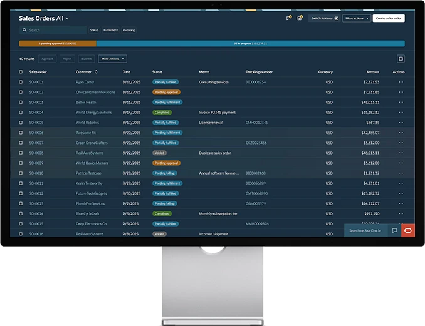The width and height of the screenshot is (425, 326).
Task: Open the chat notifications icon in header
Action: [288, 18]
